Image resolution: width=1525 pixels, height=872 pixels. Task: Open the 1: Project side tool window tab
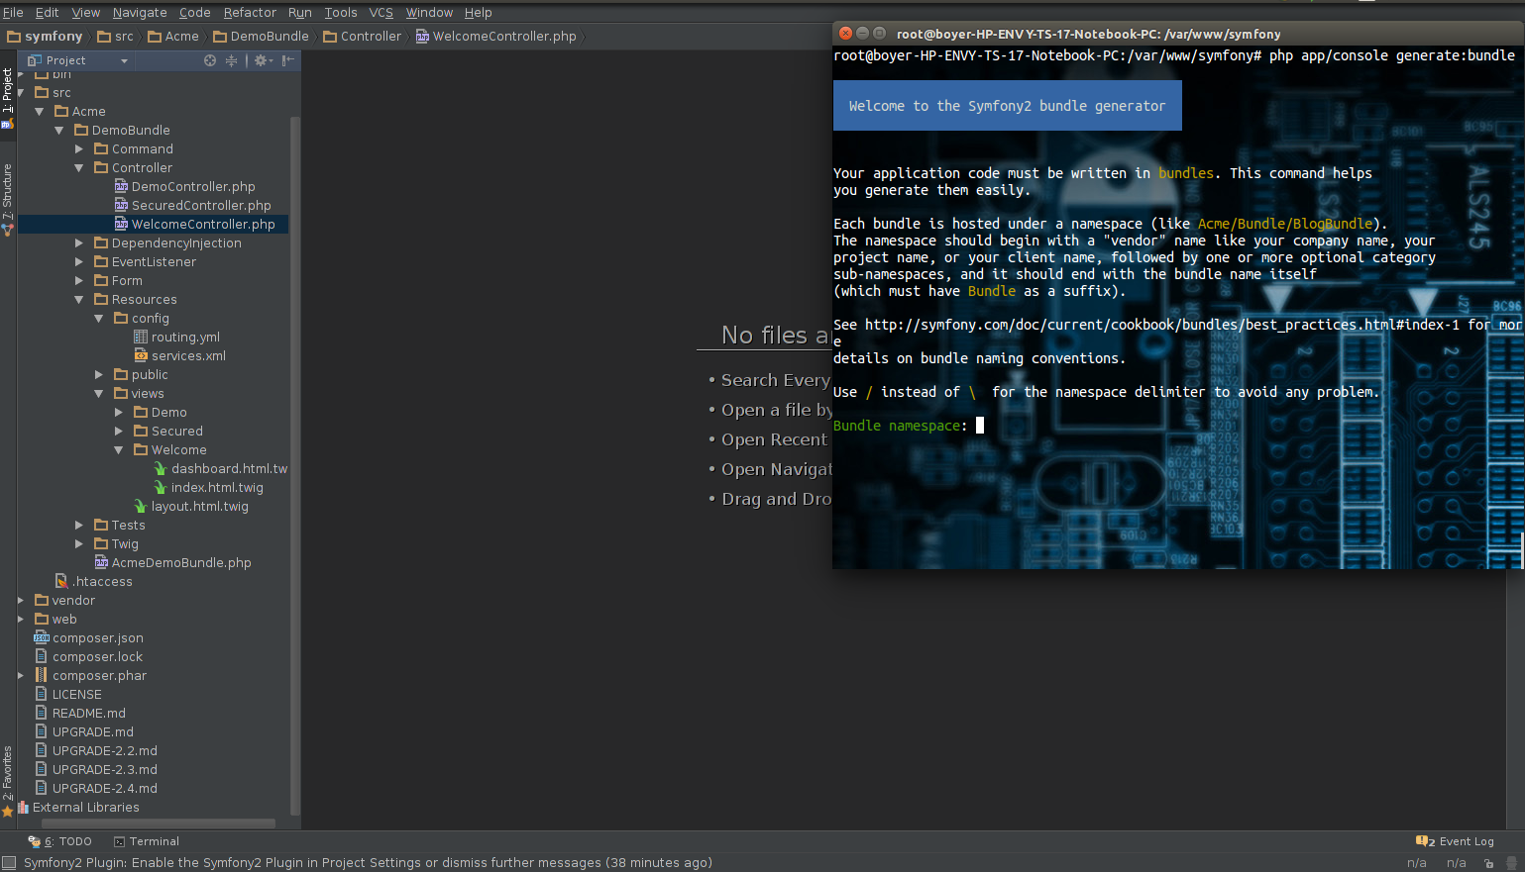click(8, 97)
